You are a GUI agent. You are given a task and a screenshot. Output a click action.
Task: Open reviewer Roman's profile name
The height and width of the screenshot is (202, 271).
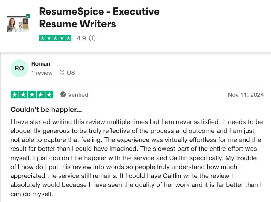(41, 64)
